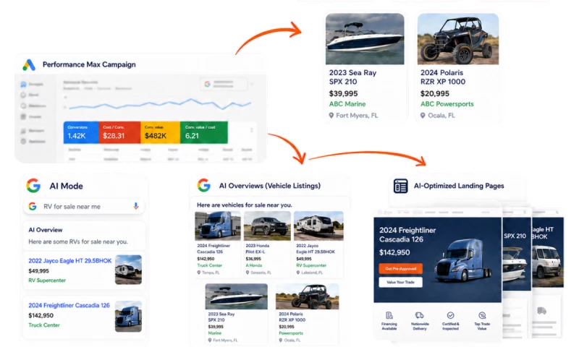579x347 pixels.
Task: Click the location pin next to Lakeland, FL
Action: point(298,273)
